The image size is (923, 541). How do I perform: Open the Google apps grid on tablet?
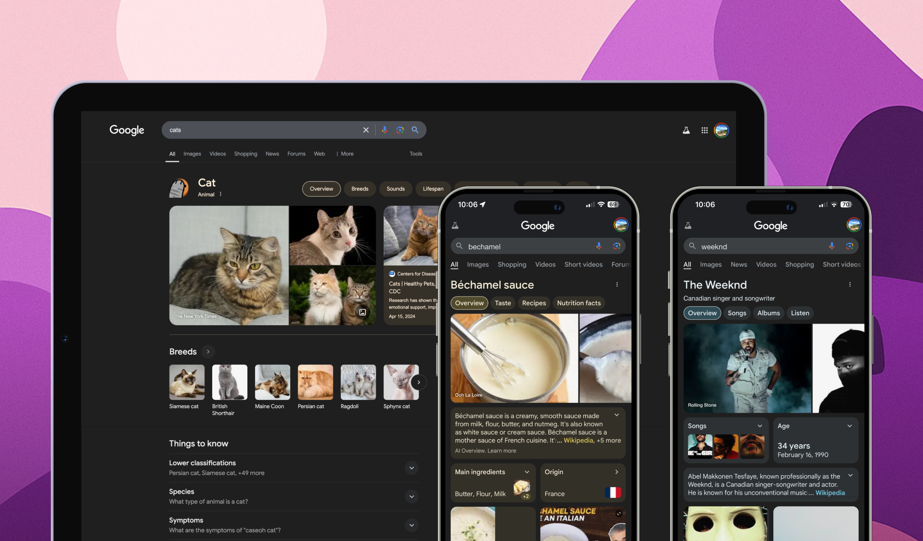[x=704, y=131]
